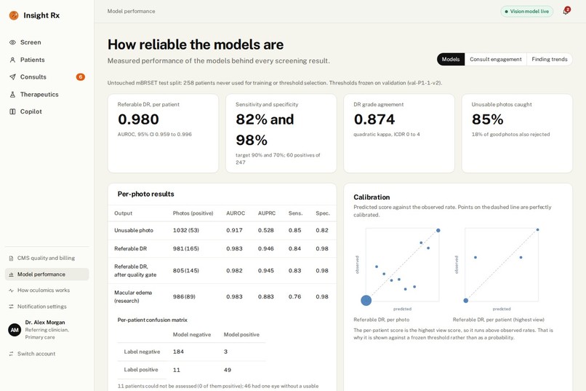This screenshot has height=391, width=586.
Task: Click the sliders icon beside Notification settings
Action: (x=11, y=307)
